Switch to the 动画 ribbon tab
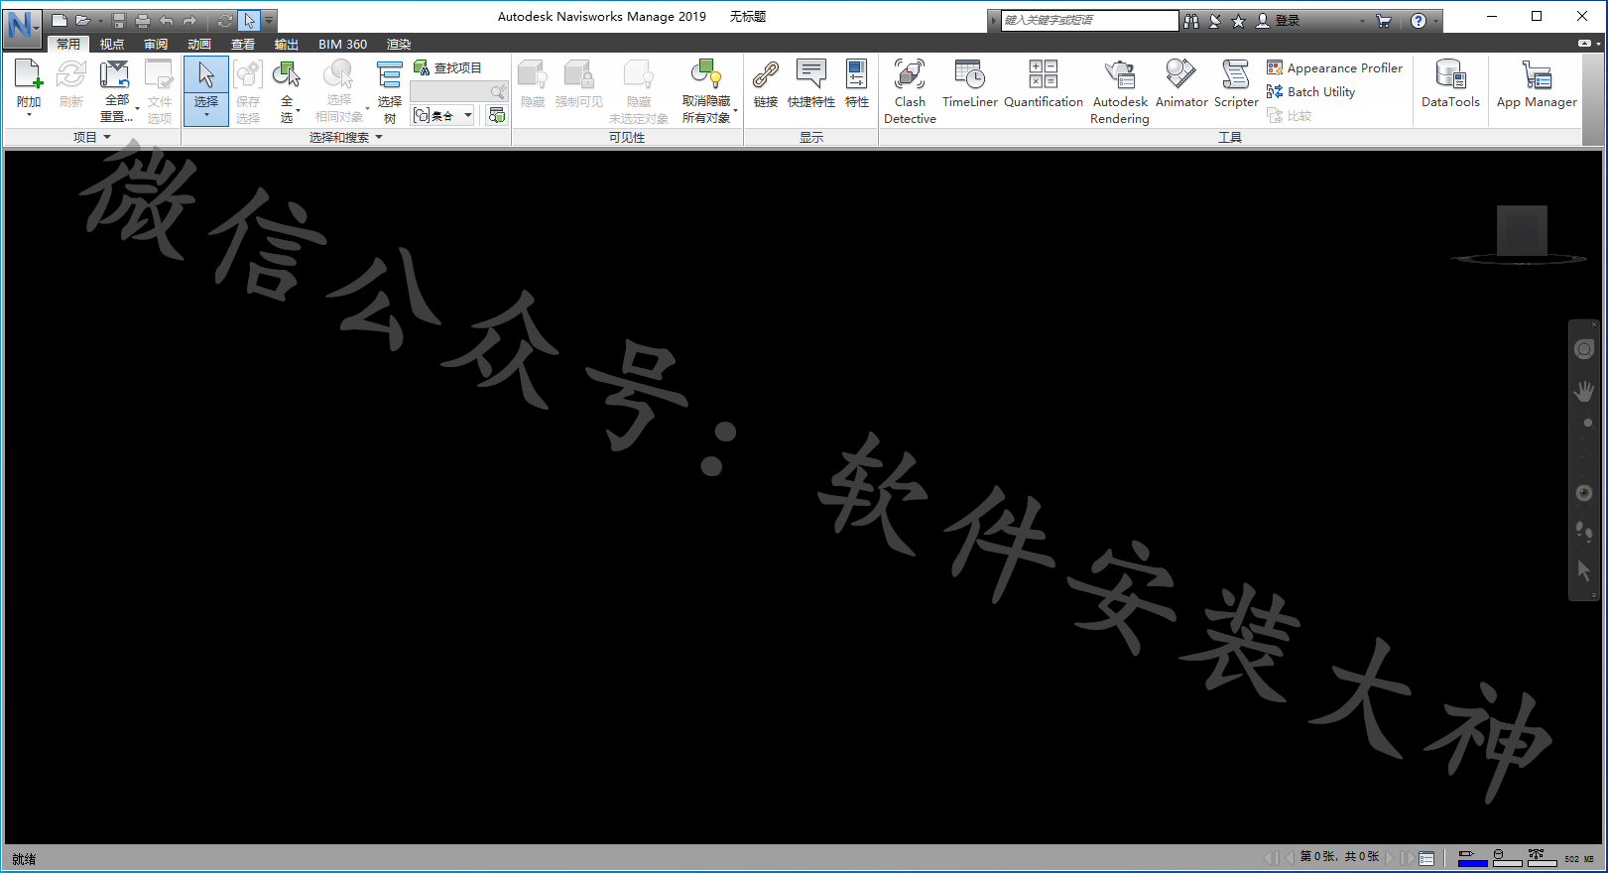 tap(199, 44)
